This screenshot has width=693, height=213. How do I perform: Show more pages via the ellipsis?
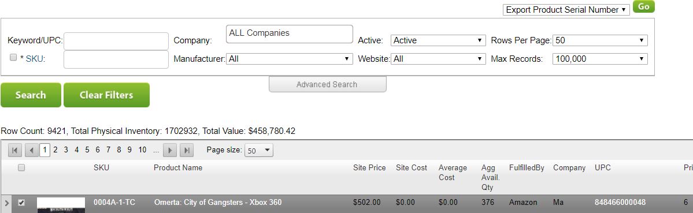click(155, 151)
